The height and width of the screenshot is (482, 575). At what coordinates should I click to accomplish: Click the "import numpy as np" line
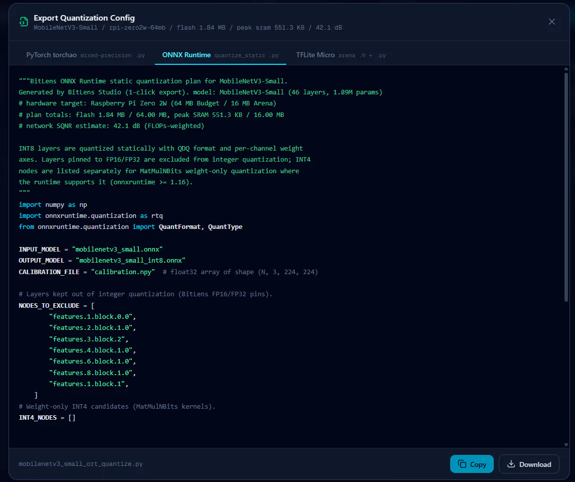[53, 205]
